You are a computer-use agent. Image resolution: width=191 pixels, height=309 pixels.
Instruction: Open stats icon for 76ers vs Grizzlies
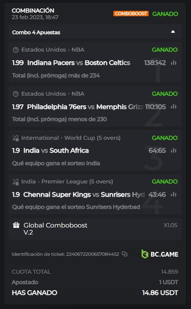[x=174, y=106]
